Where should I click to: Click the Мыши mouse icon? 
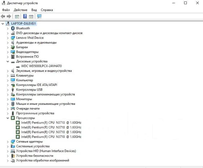[x=13, y=104]
